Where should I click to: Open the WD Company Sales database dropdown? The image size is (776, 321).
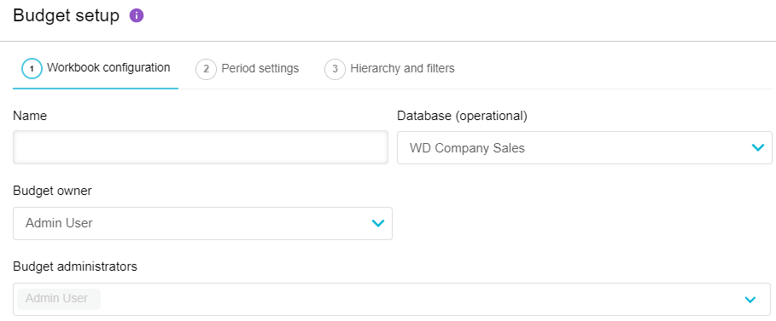(585, 147)
